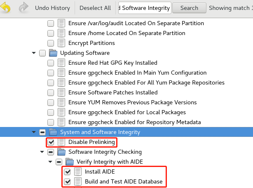This screenshot has width=253, height=188.
Task: Click the Updating Software folder icon
Action: (x=53, y=53)
